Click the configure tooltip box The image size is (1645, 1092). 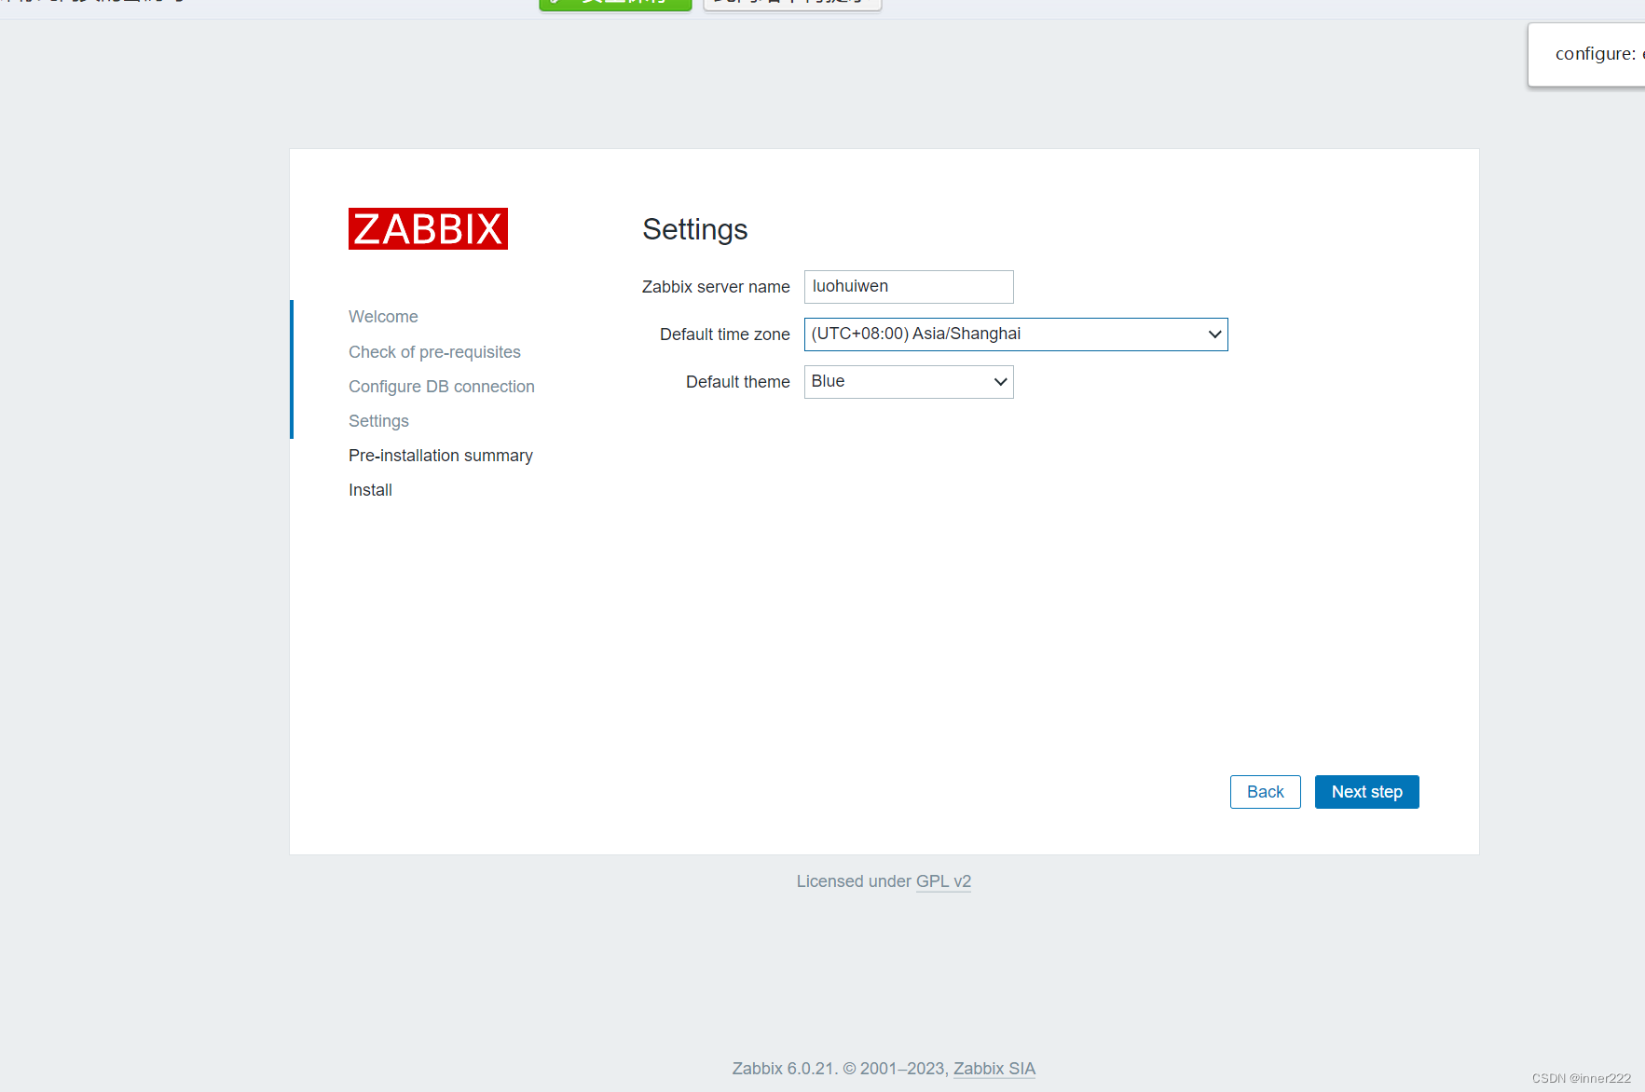click(1586, 55)
